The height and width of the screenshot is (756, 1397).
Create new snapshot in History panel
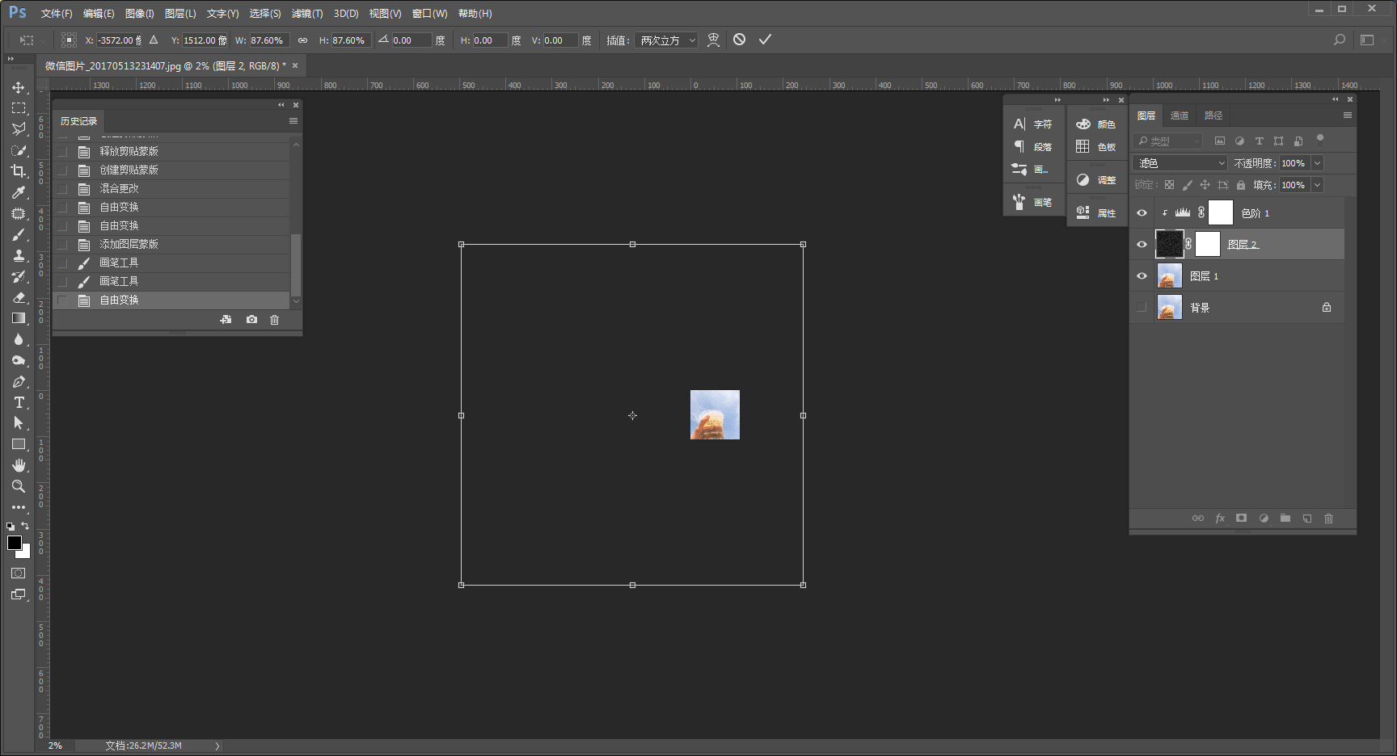click(x=251, y=320)
